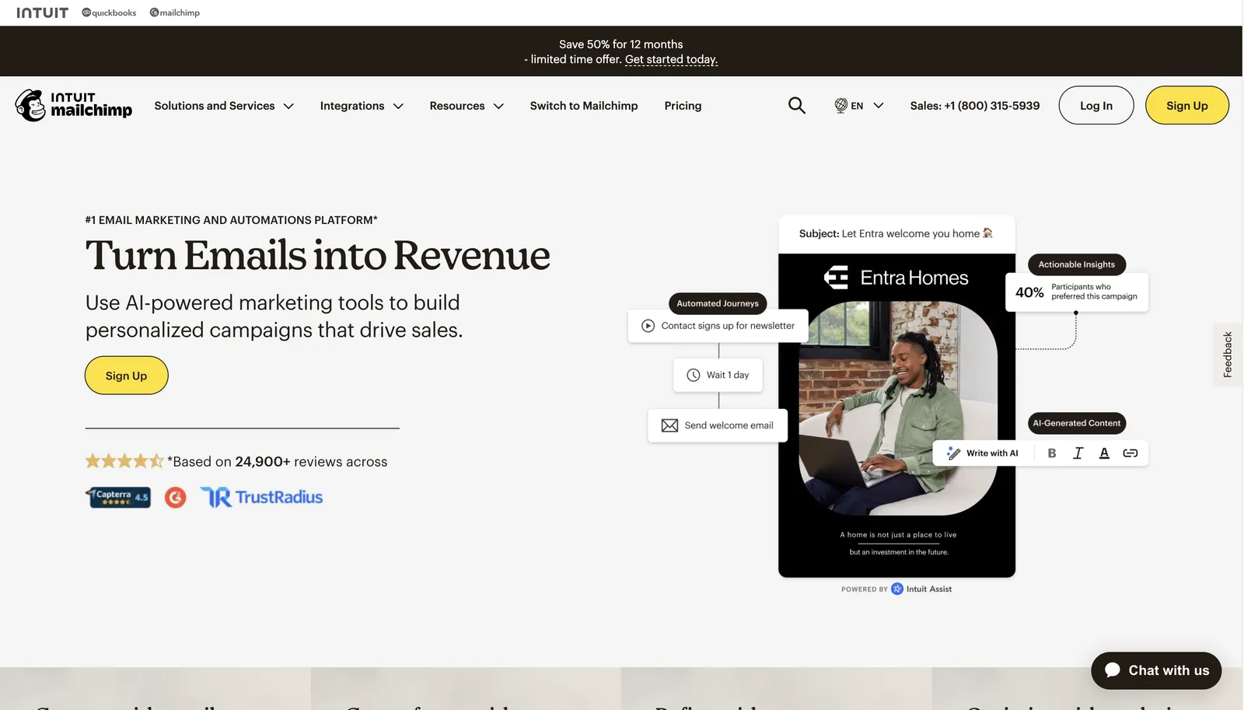The image size is (1244, 710).
Task: Open the Feedback side tab
Action: pyautogui.click(x=1228, y=355)
